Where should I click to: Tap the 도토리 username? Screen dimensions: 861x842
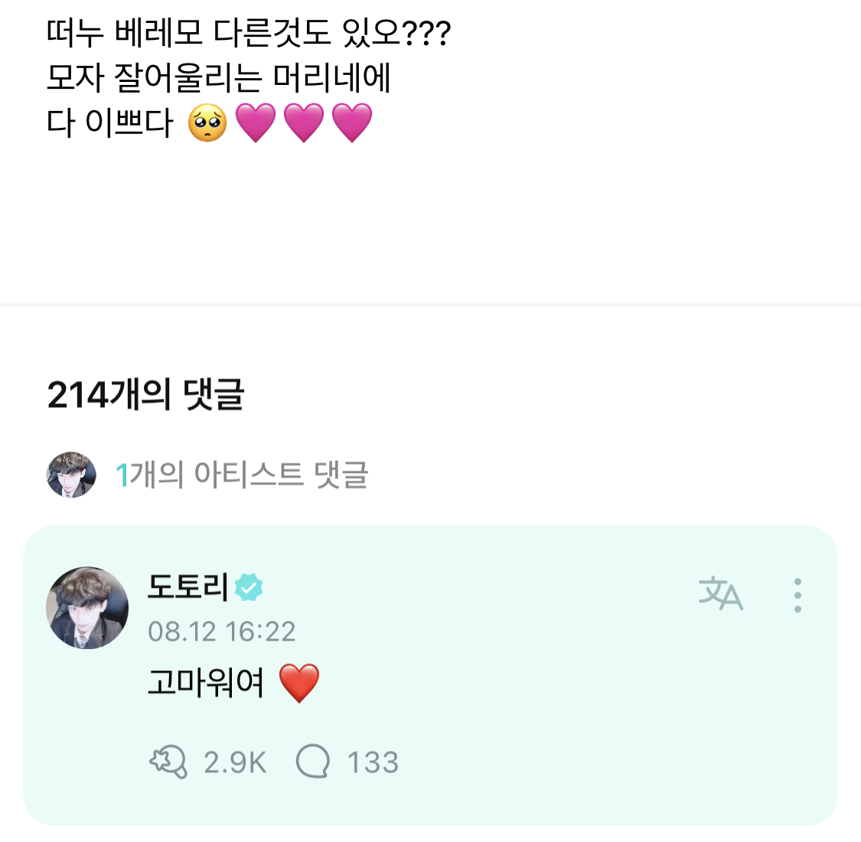click(x=188, y=587)
